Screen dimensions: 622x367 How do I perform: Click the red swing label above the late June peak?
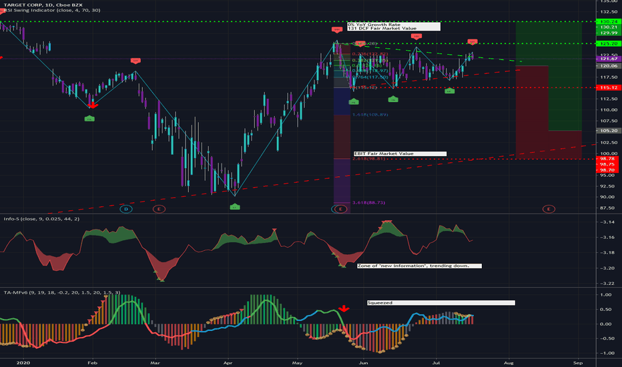pyautogui.click(x=416, y=37)
